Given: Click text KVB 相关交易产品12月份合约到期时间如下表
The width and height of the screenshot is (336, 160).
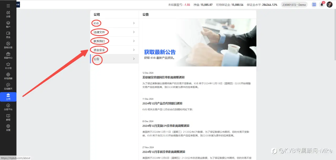Looking at the screenshot, I should point(168,109).
